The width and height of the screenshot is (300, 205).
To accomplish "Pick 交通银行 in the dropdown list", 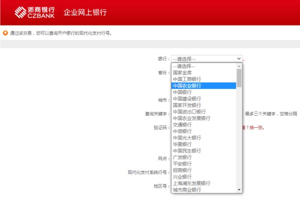I will click(204, 125).
